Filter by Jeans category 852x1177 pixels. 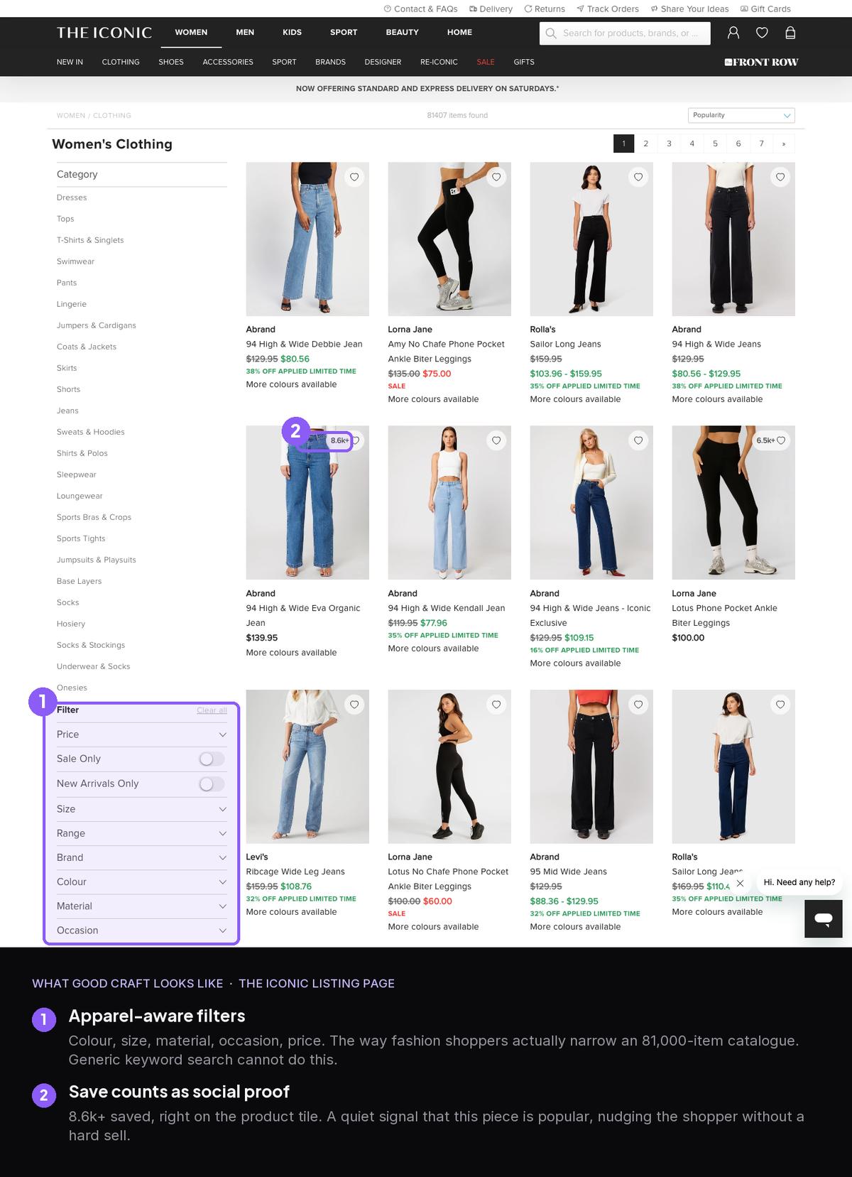(67, 411)
